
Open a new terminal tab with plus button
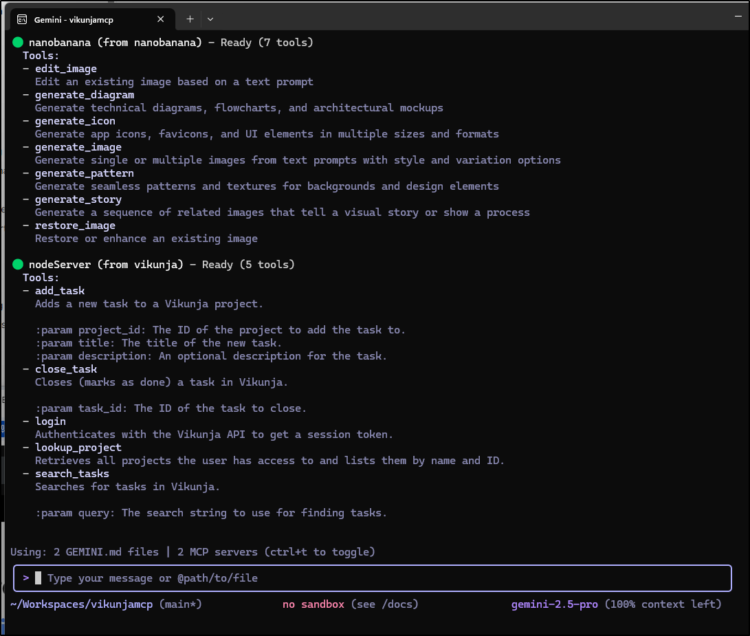[190, 19]
